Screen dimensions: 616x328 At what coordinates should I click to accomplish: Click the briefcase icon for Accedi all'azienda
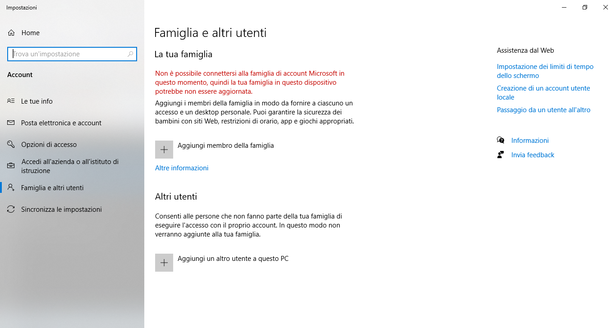click(x=11, y=166)
